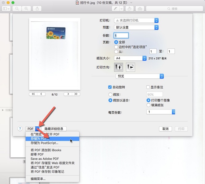Screen dimensions: 205x184
Task: Click the 90% scale percentage field
Action: pyautogui.click(x=154, y=94)
